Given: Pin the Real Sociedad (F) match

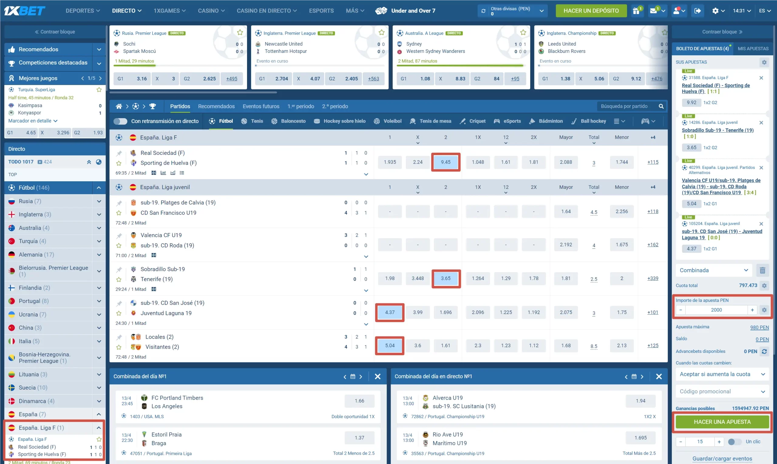Looking at the screenshot, I should 119,153.
